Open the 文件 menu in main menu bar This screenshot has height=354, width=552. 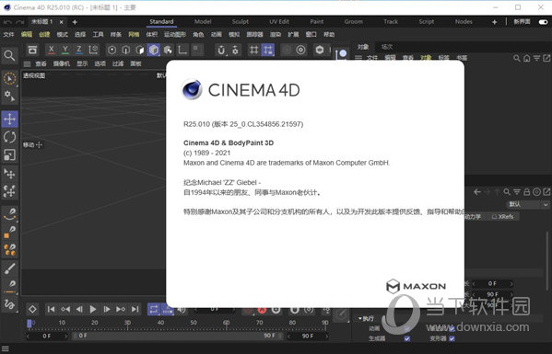(x=8, y=34)
